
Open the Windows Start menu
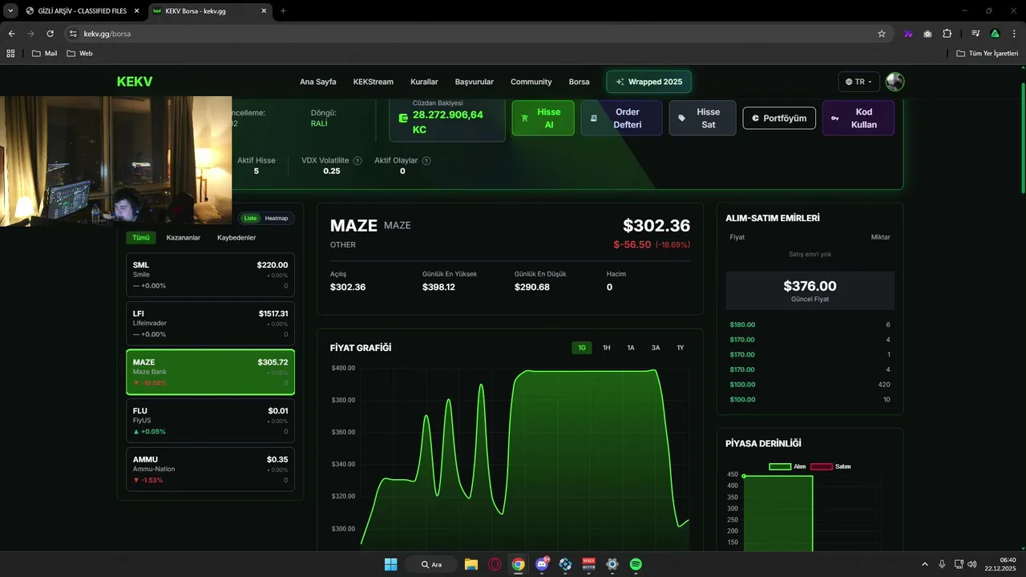tap(390, 564)
